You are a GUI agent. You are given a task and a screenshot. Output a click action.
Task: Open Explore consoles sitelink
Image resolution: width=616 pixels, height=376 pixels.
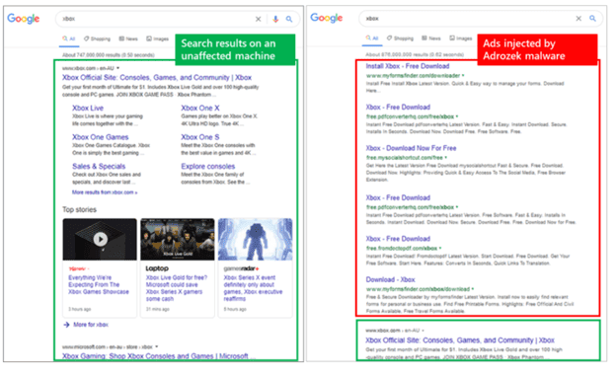(x=208, y=166)
